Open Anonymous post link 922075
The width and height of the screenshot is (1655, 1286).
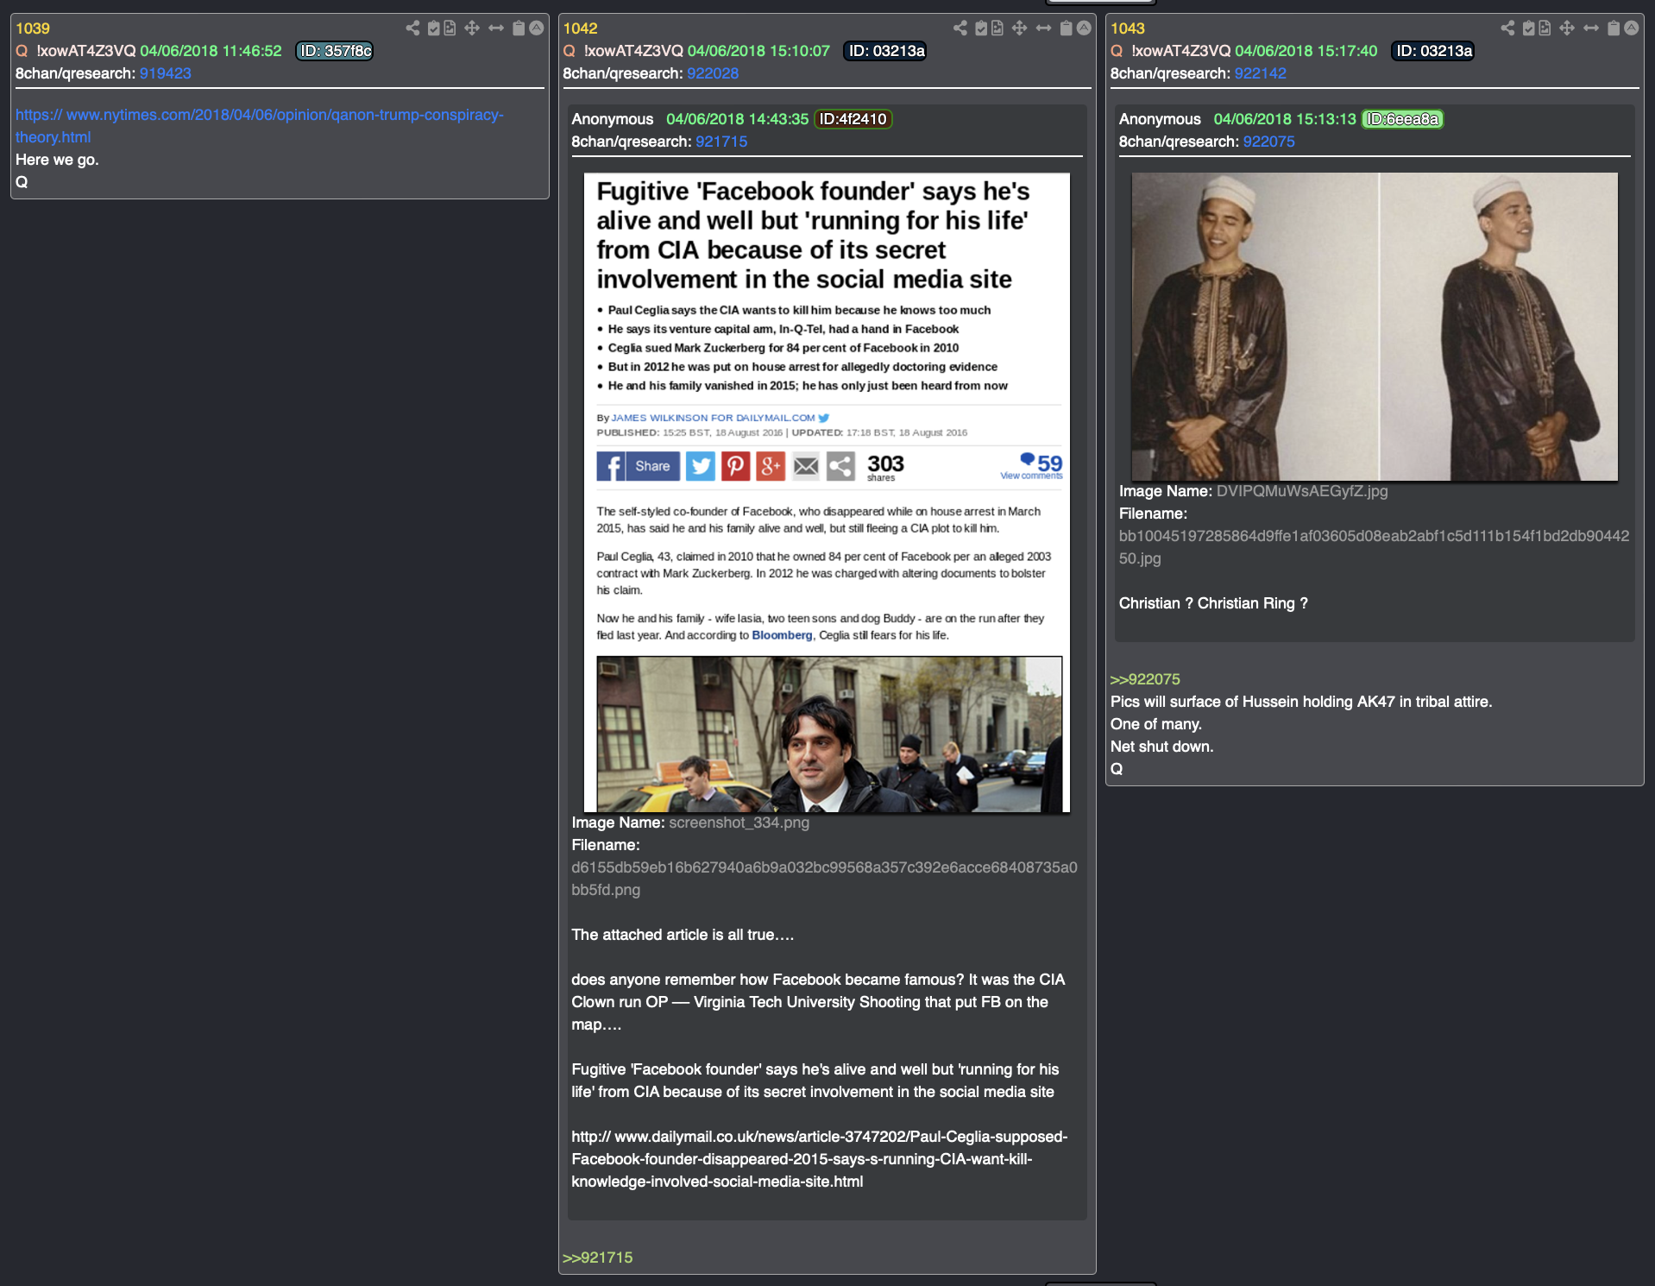point(1268,142)
